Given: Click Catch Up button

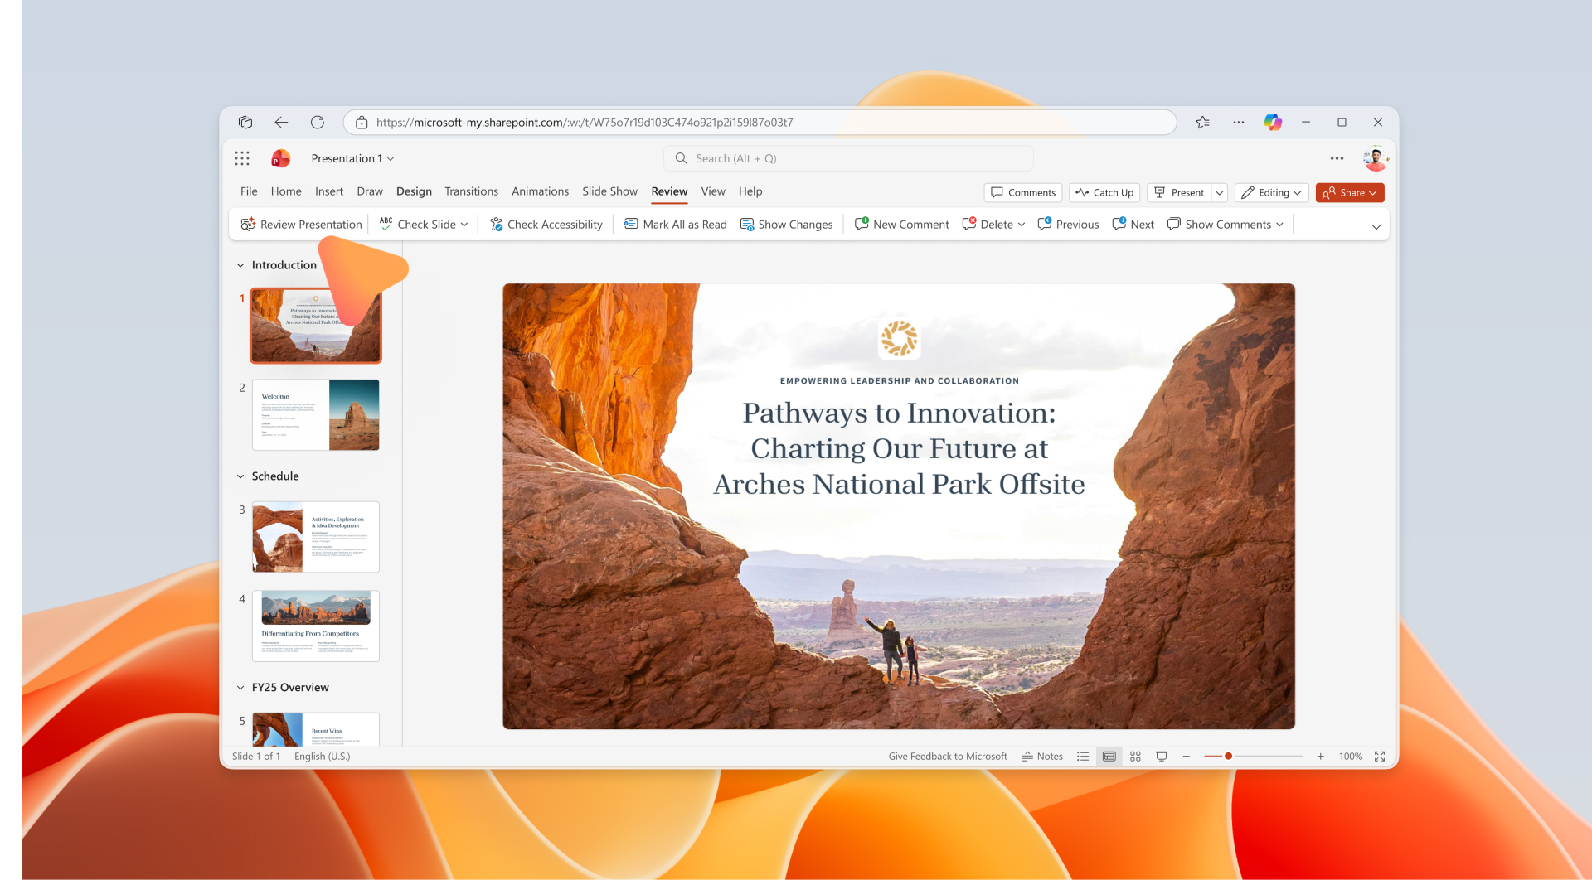Looking at the screenshot, I should tap(1104, 193).
